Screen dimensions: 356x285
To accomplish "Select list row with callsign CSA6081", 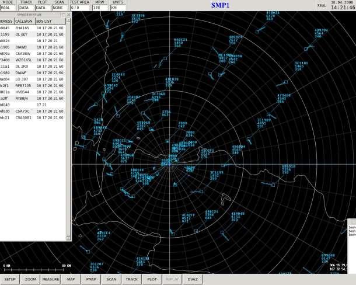I will 33,118.
